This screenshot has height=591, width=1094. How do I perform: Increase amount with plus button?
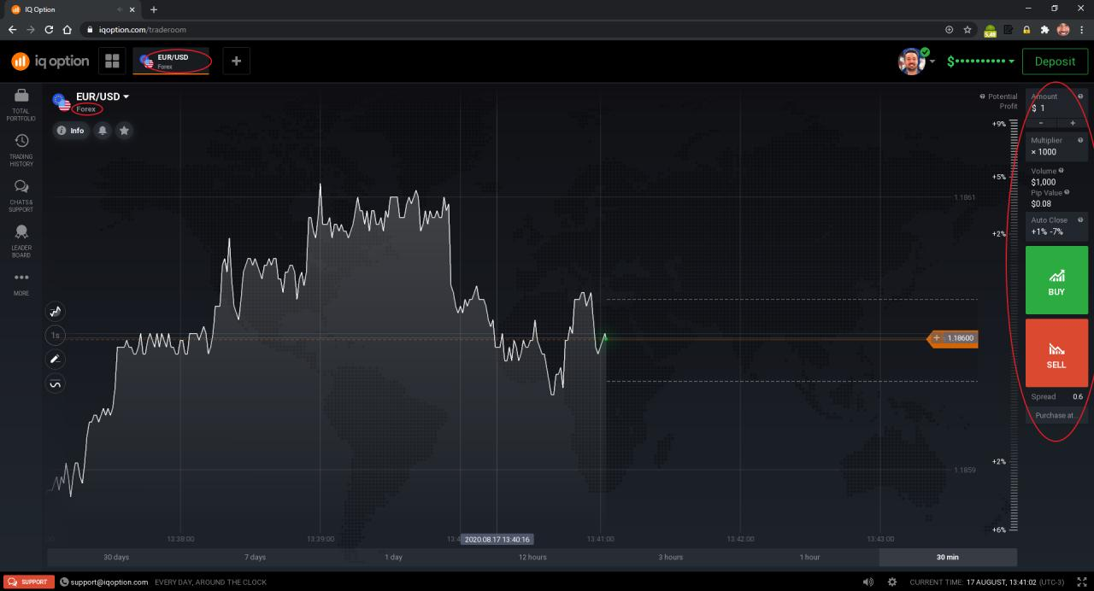click(x=1073, y=123)
